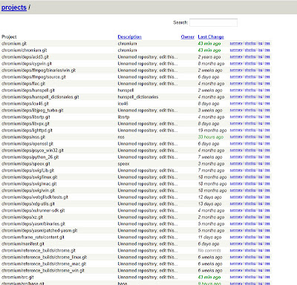This screenshot has height=285, width=297.
Task: Open chromium/deps/libvpx.git project
Action: coord(25,124)
